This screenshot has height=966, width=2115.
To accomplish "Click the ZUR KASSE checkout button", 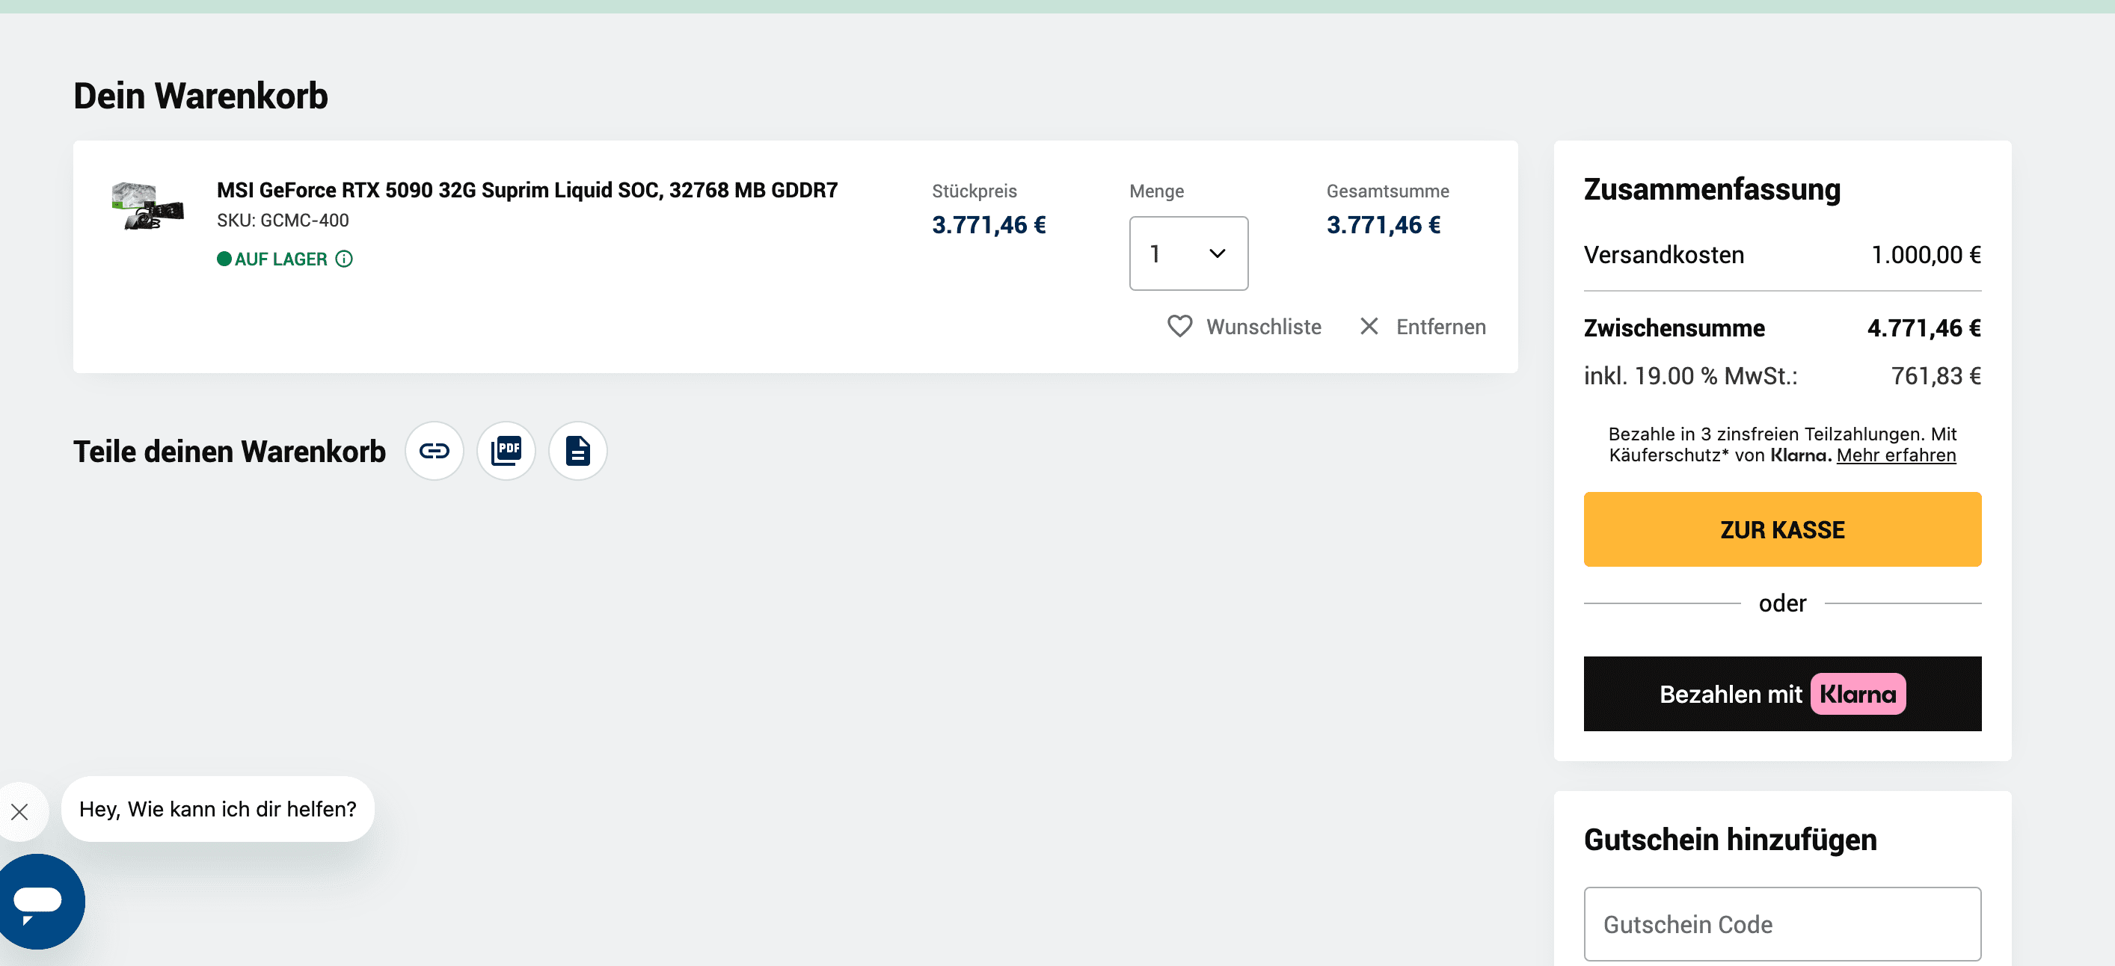I will [1781, 529].
